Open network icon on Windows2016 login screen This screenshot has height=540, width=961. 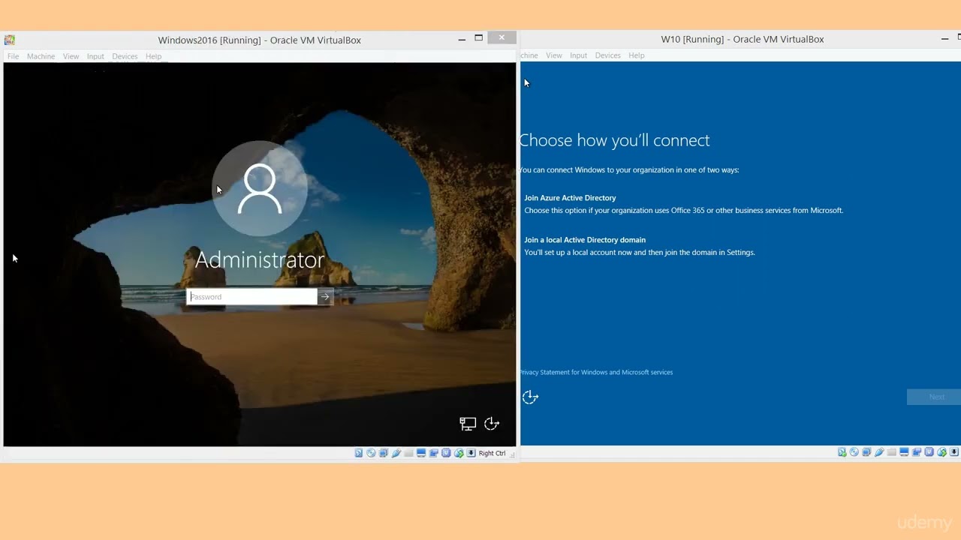[x=468, y=424]
